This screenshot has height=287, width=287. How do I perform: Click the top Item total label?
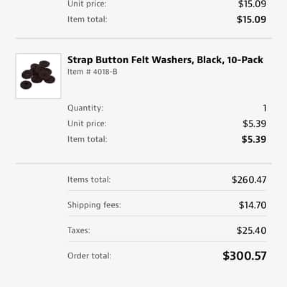88,19
